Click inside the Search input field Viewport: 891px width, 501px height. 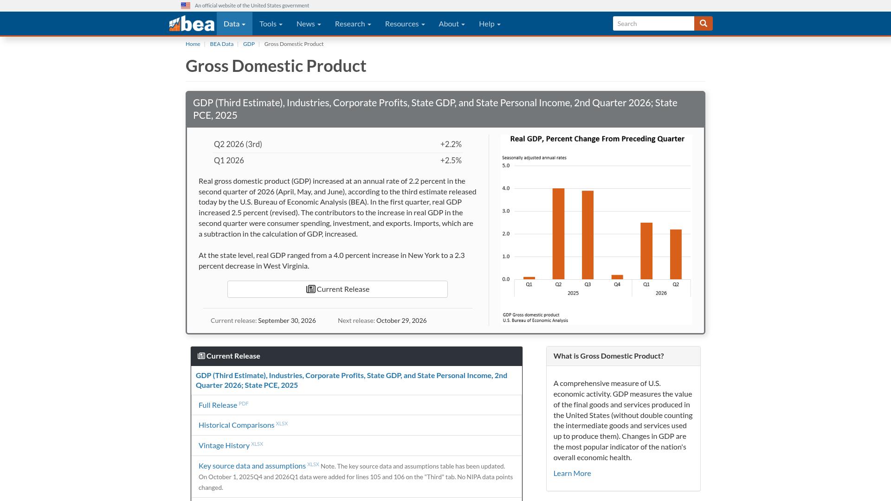[653, 24]
